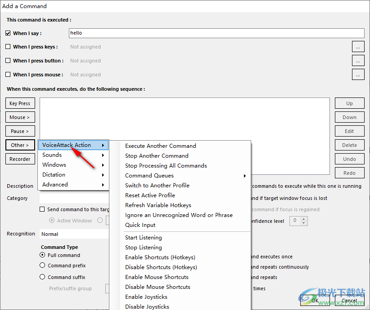The width and height of the screenshot is (370, 310).
Task: Enable the When I press keys checkbox
Action: pos(8,47)
